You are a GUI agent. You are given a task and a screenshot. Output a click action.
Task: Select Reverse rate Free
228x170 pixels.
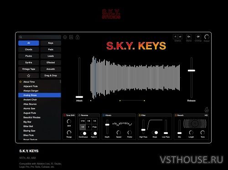(x=94, y=127)
